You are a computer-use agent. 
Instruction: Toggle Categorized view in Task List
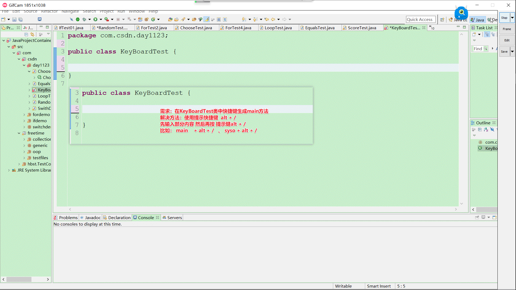point(487,34)
